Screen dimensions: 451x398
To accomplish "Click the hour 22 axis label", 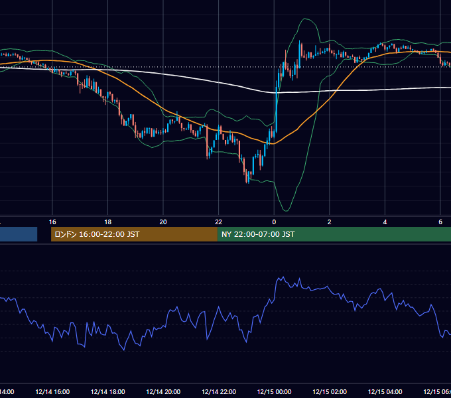I will [x=219, y=222].
